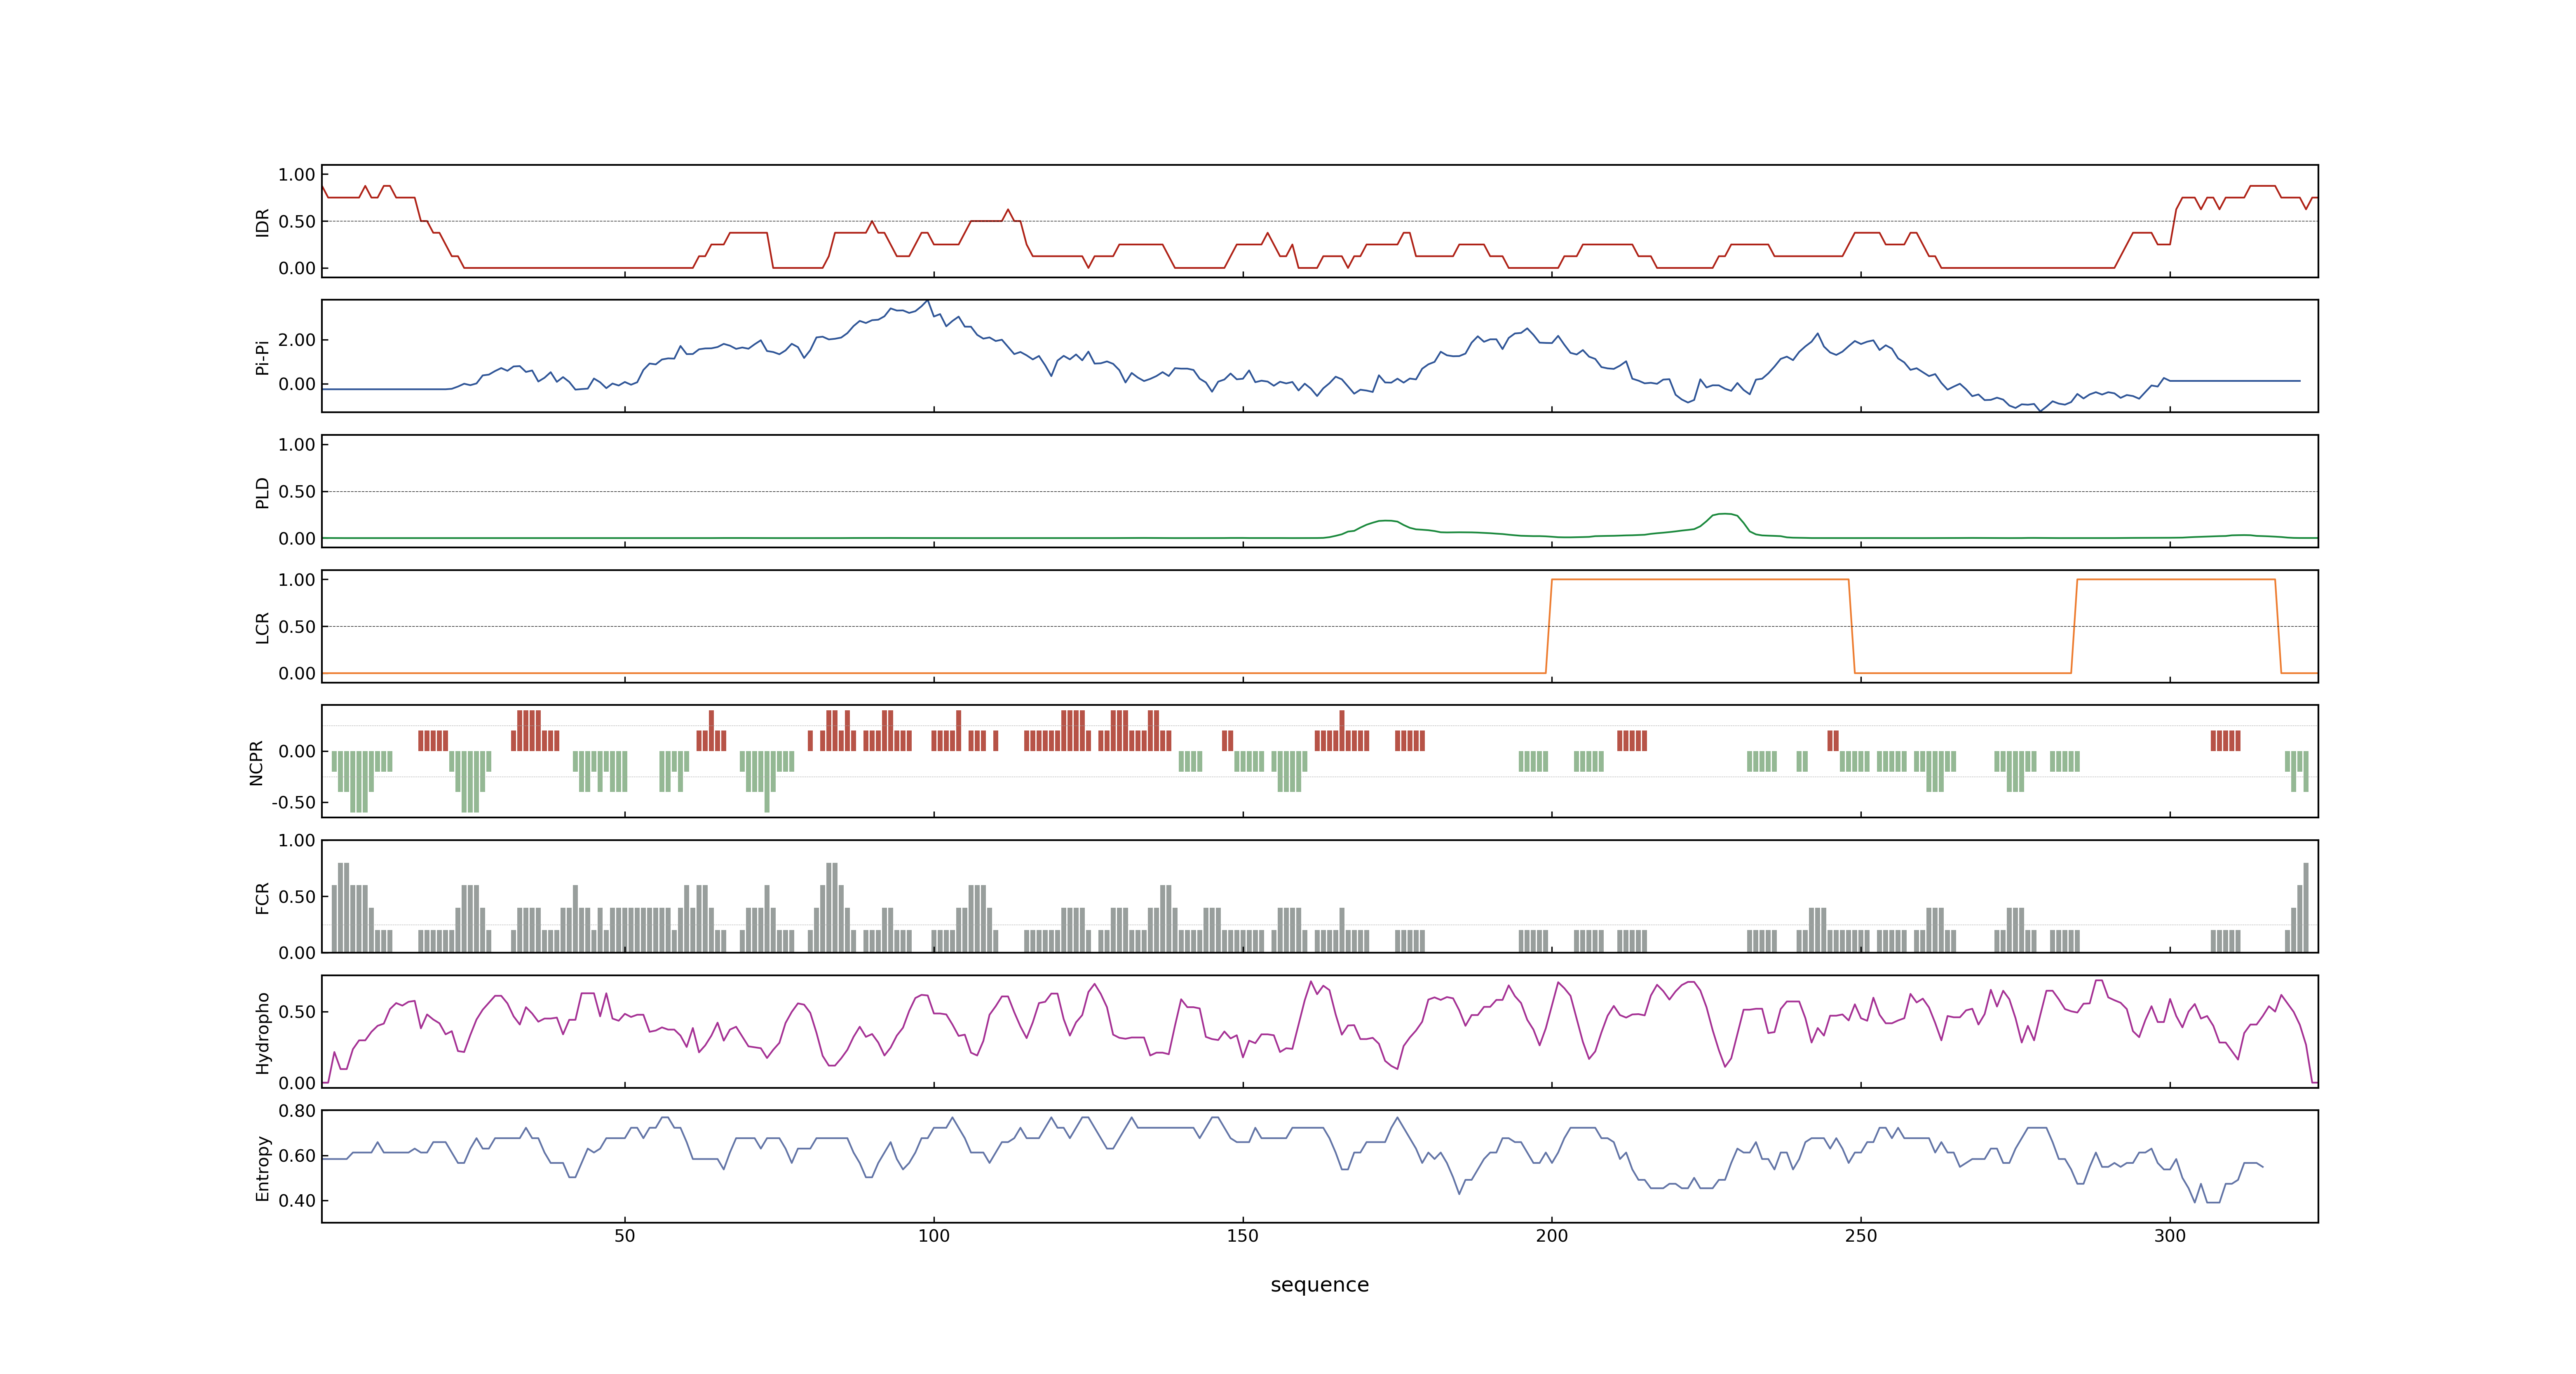Click the PLD curve bump near position 228

pyautogui.click(x=1725, y=514)
